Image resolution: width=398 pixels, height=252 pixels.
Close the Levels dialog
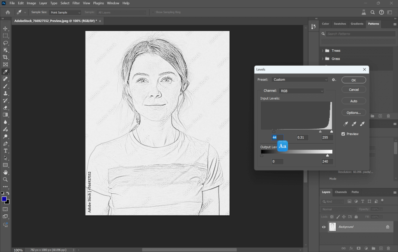pyautogui.click(x=365, y=69)
